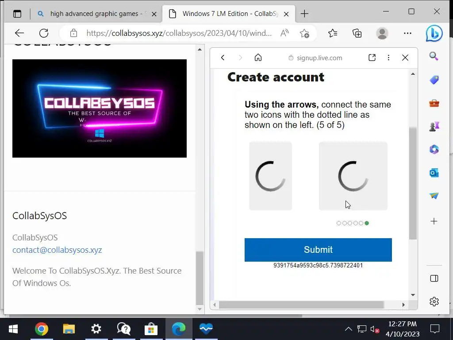Email contact@collabsysos.xyz link
453x340 pixels.
57,250
